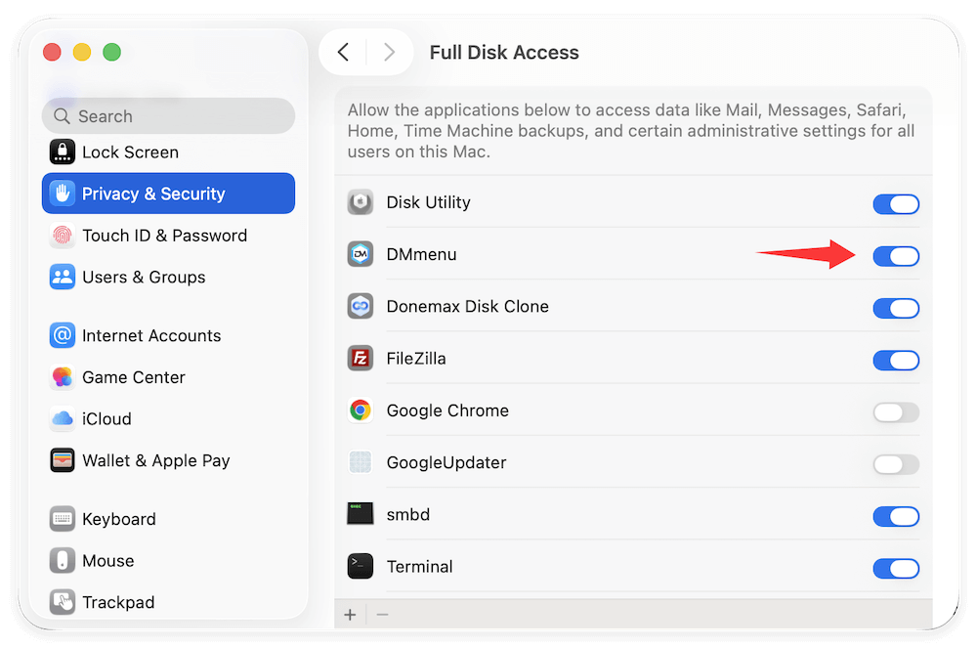Add an app with the plus button
Viewport: 977px width, 648px height.
(350, 614)
